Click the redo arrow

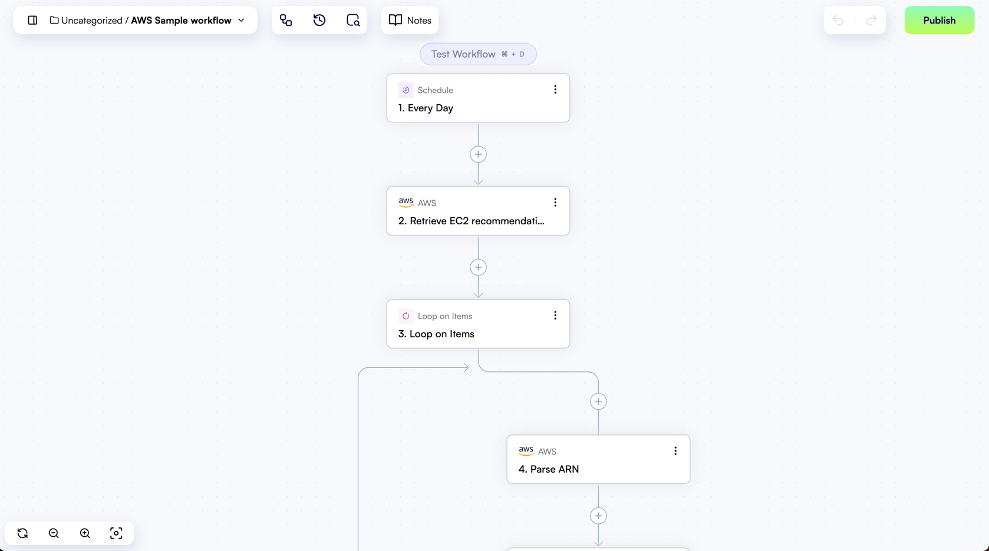point(871,20)
